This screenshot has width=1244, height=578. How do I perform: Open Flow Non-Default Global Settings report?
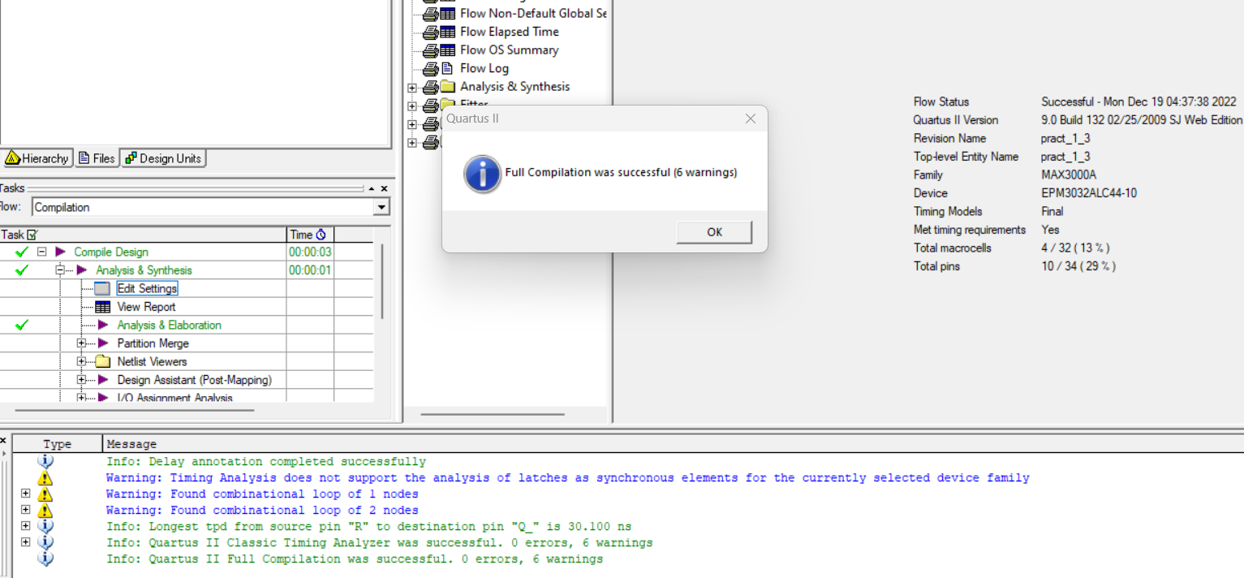click(x=532, y=13)
